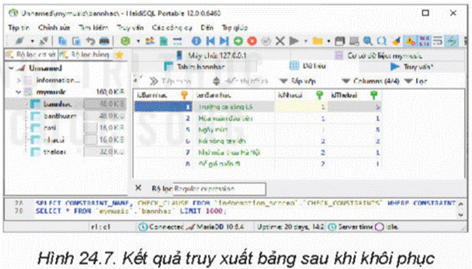Select the theloai table in tree
This screenshot has height=269, width=472.
[54, 152]
